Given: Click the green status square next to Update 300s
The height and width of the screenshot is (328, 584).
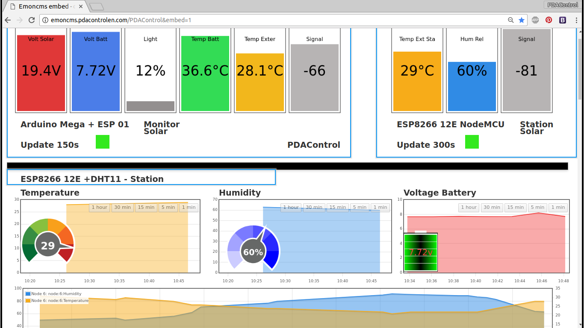Looking at the screenshot, I should click(472, 142).
